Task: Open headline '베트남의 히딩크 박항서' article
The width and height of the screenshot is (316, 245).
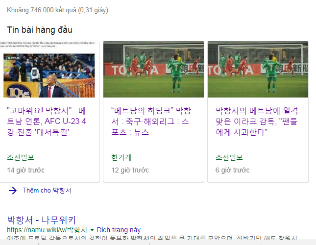Action: 151,122
